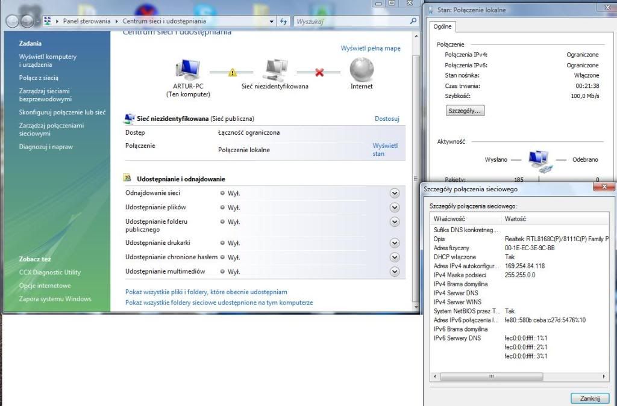The height and width of the screenshot is (406, 617).
Task: Click the Właściwość column header
Action: tap(466, 219)
